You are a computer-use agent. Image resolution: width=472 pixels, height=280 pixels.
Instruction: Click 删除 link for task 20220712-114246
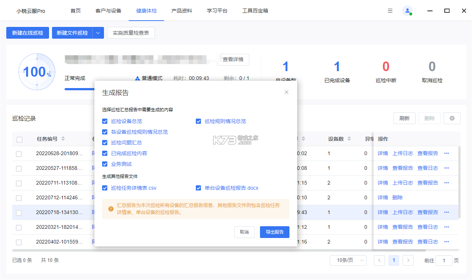pos(398,197)
